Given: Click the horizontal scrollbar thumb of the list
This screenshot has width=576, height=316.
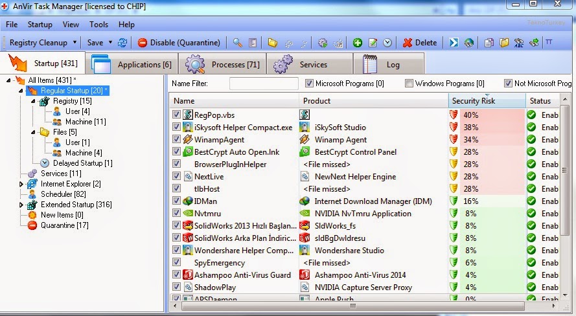Looking at the screenshot, I should click(x=352, y=306).
